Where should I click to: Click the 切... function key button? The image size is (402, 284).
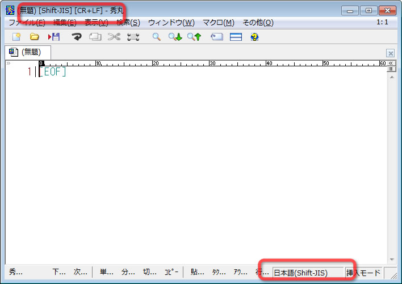pos(149,272)
